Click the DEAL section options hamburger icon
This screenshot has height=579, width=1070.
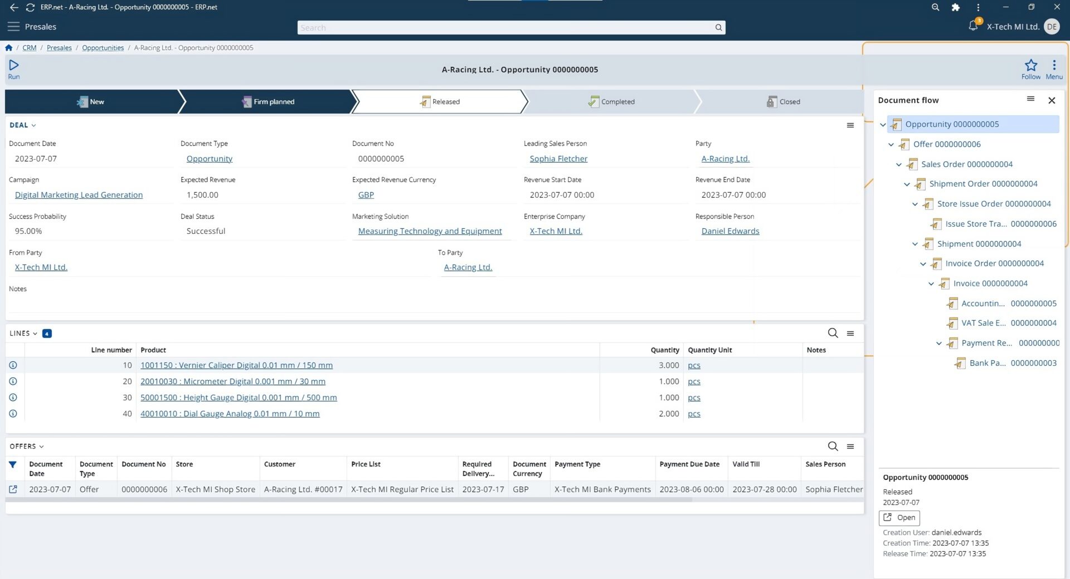pyautogui.click(x=850, y=125)
